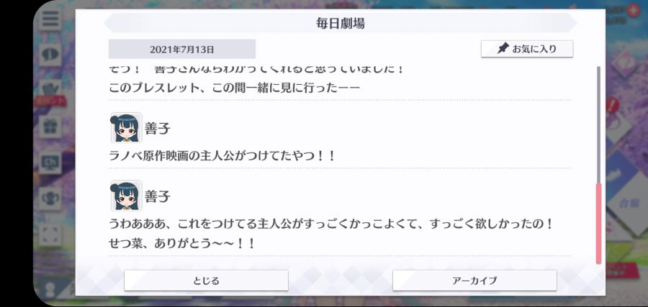Click first 善子 character avatar
Image resolution: width=648 pixels, height=307 pixels.
(127, 127)
